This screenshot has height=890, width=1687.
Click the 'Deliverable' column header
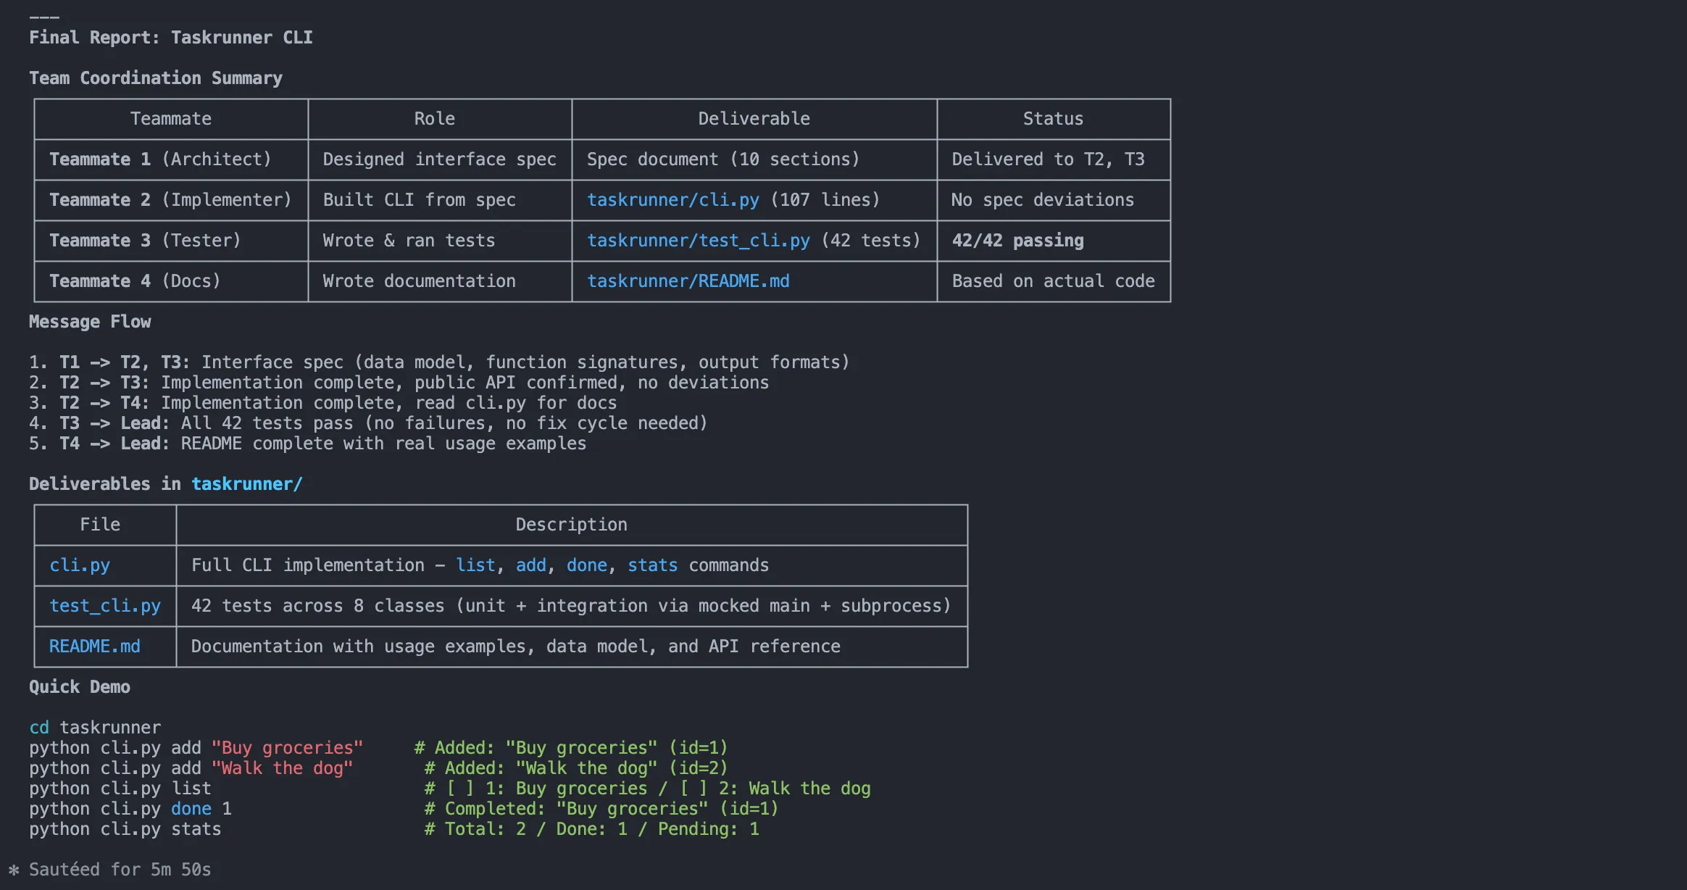(x=754, y=119)
